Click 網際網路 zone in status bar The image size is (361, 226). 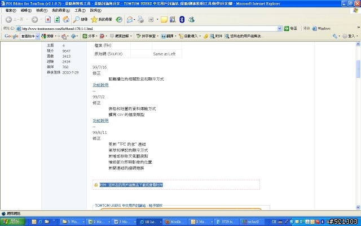tap(11, 214)
